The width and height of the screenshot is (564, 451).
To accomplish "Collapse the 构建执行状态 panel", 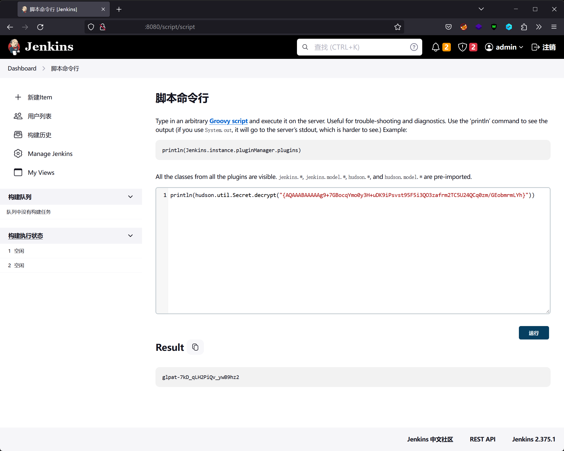I will [130, 236].
